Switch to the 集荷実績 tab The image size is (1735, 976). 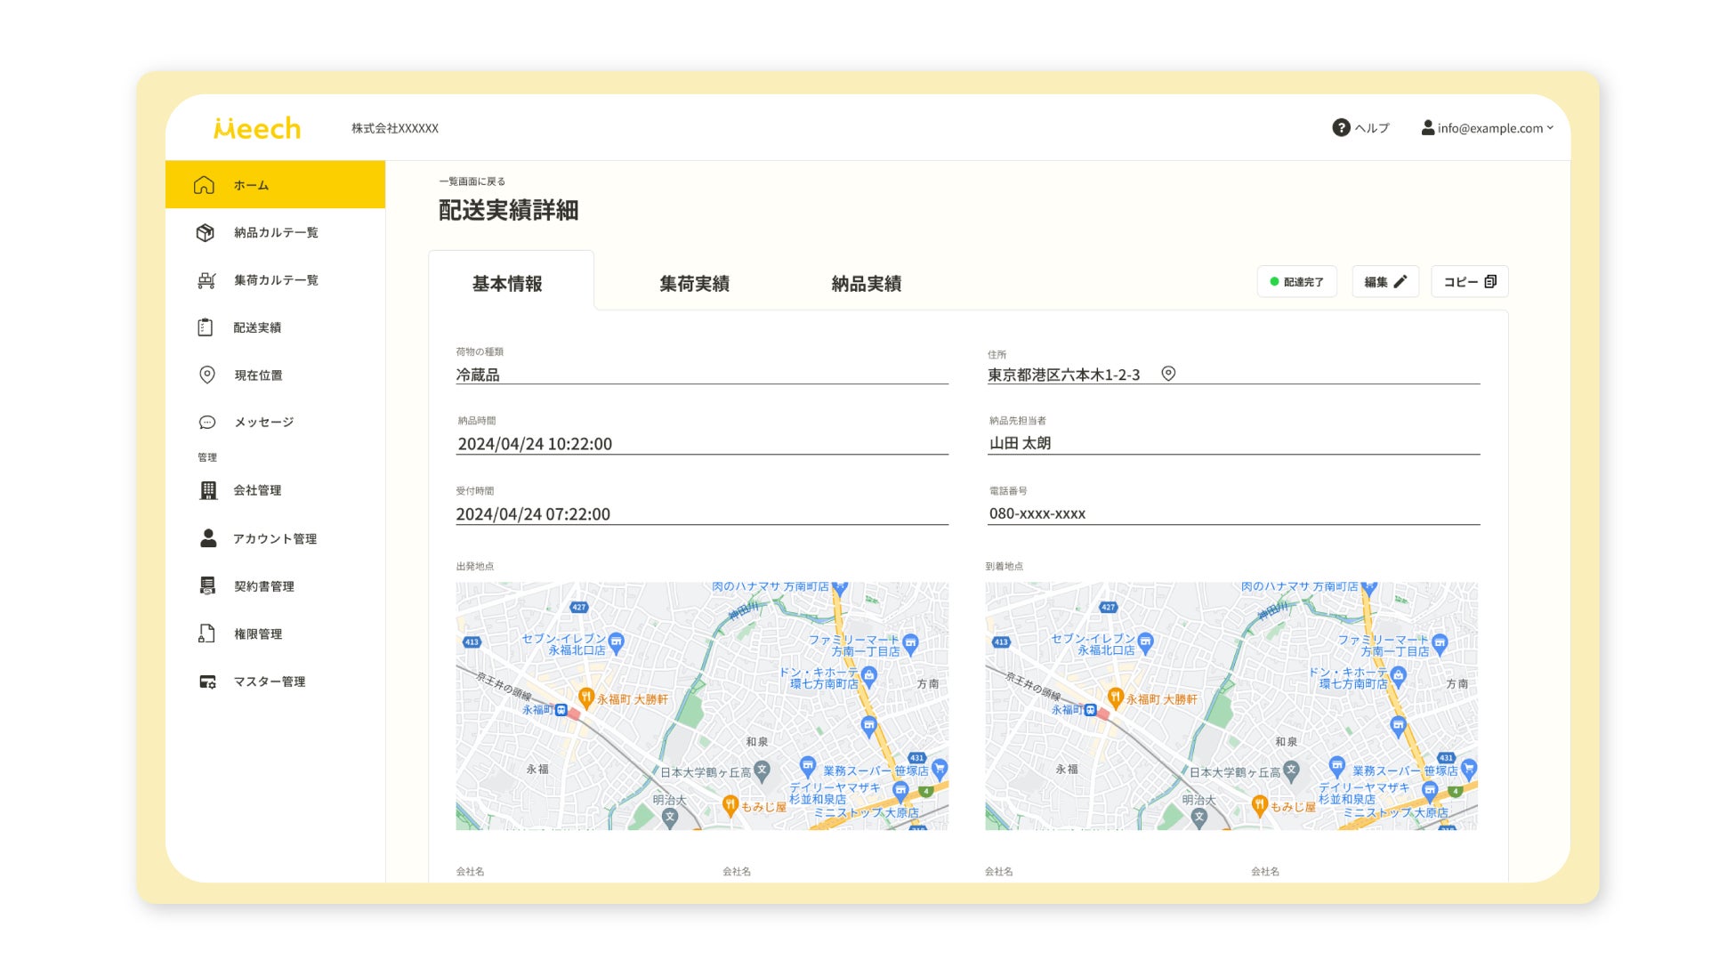(x=694, y=284)
